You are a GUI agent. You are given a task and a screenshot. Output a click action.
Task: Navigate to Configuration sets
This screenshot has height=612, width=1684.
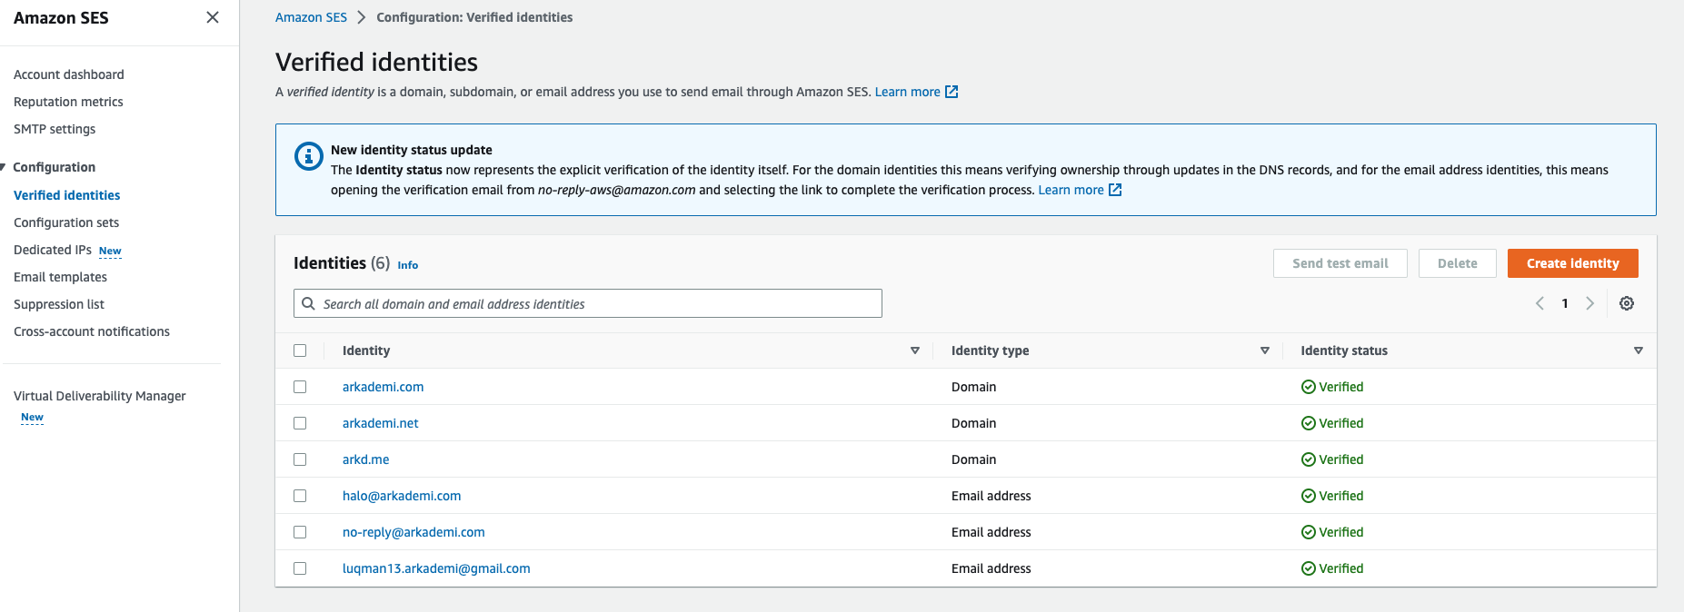click(x=66, y=222)
